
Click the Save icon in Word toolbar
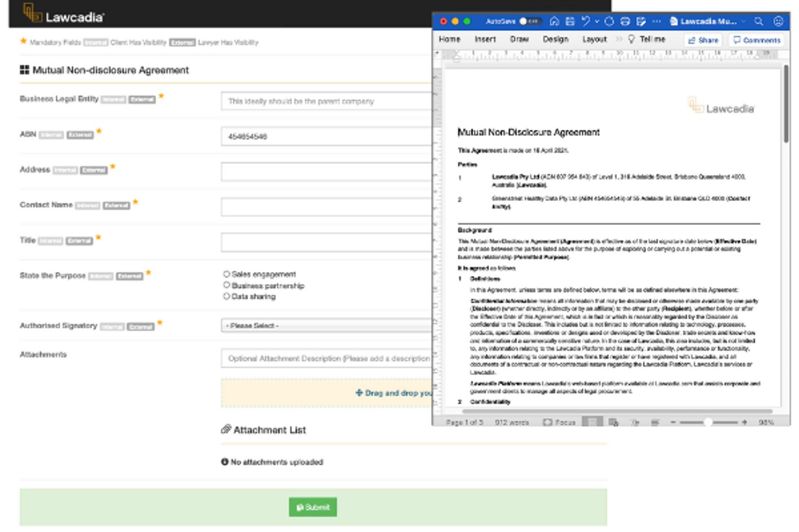pyautogui.click(x=570, y=21)
